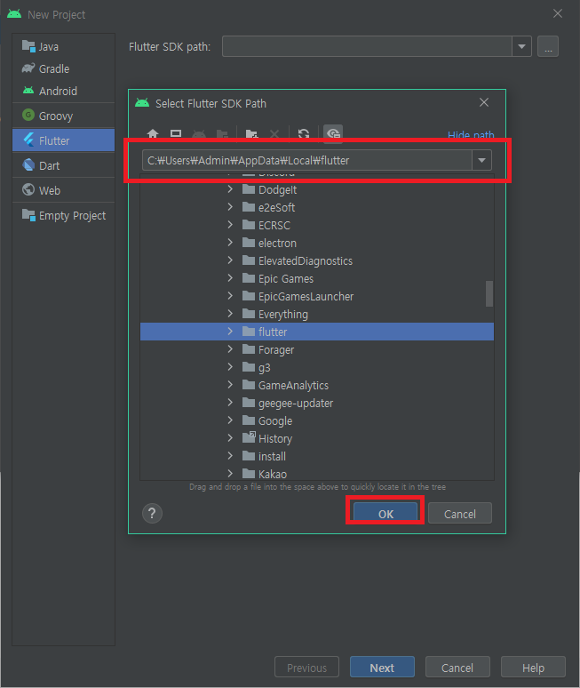Viewport: 580px width, 688px height.
Task: Click the path field showing AppData\Local\flutter
Action: click(307, 160)
